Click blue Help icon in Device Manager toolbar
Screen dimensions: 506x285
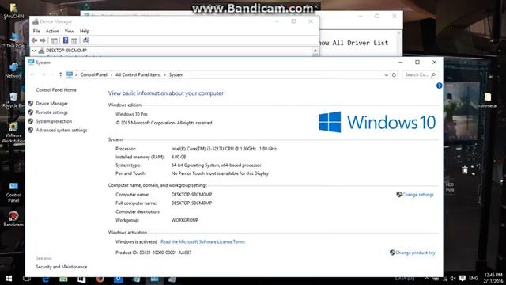click(66, 40)
